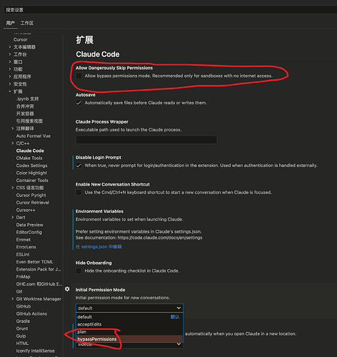Image resolution: width=337 pixels, height=357 pixels.
Task: Select Emmet settings
Action: click(24, 239)
